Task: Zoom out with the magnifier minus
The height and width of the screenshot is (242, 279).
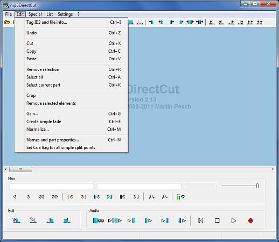Action: 165,197
